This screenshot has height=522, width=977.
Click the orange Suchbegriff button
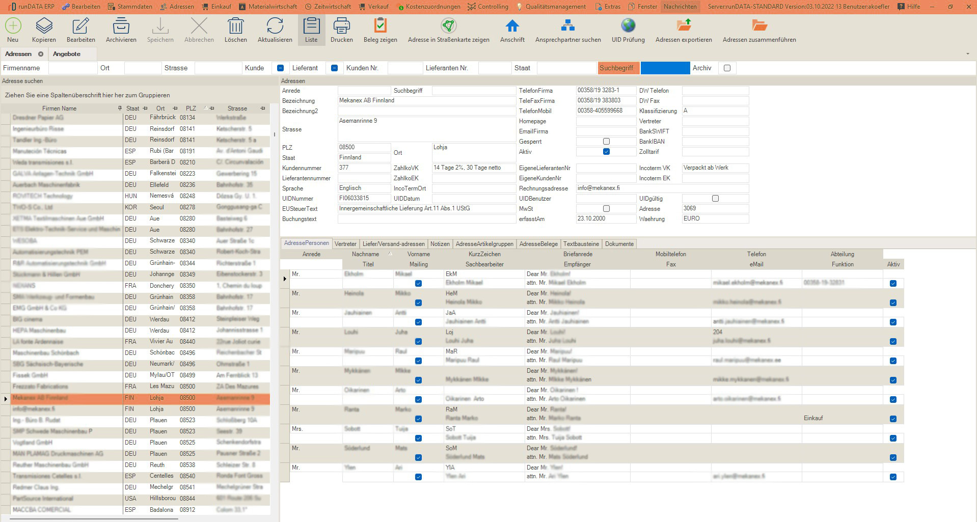pyautogui.click(x=618, y=68)
